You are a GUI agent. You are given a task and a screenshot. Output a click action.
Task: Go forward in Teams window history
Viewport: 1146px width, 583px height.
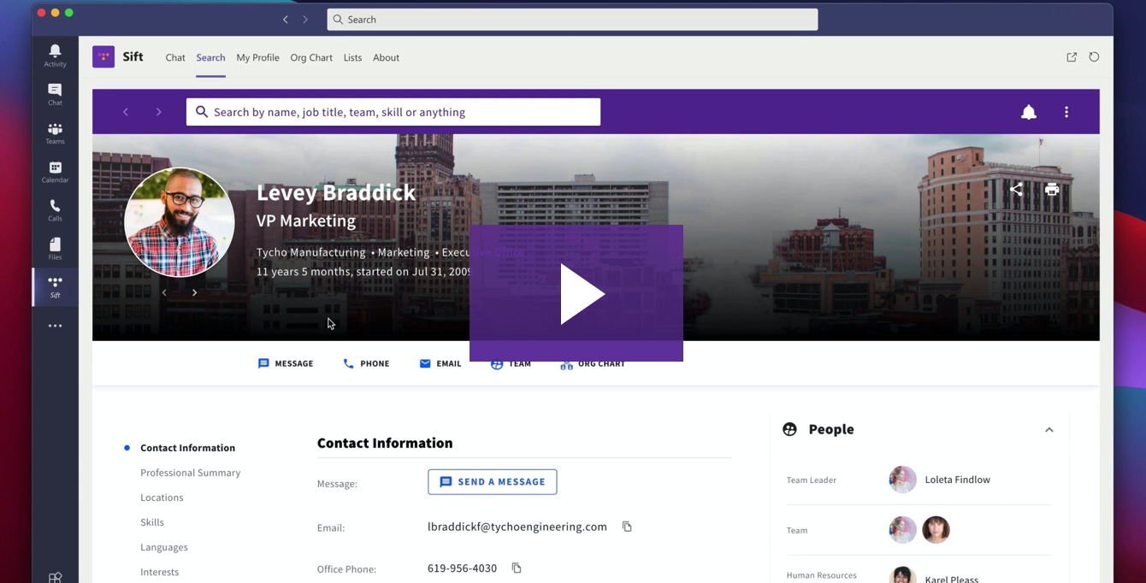click(x=305, y=20)
